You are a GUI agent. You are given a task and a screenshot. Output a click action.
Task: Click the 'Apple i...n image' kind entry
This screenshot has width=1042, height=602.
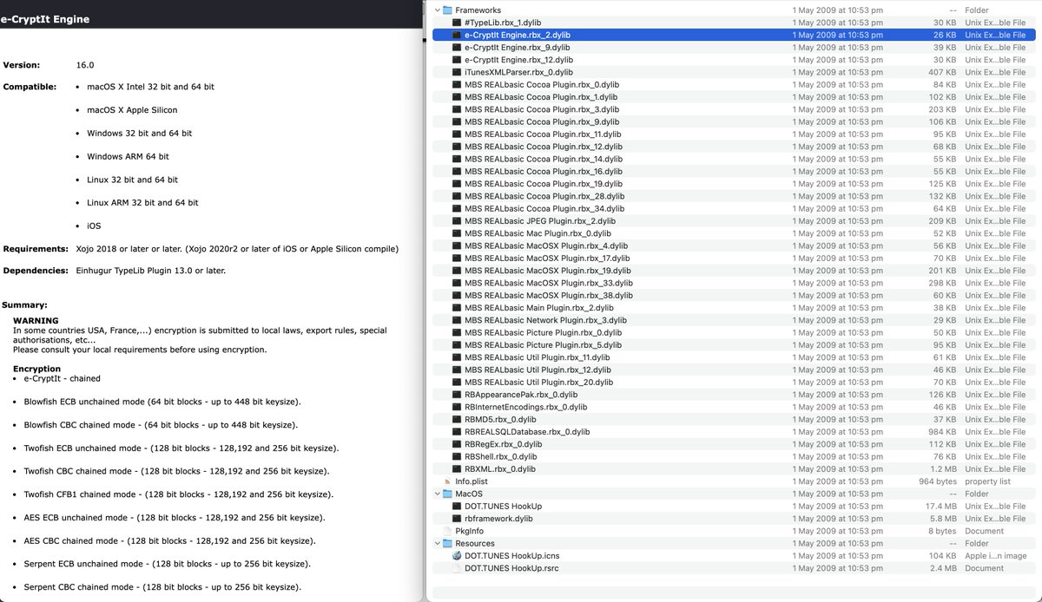(995, 555)
